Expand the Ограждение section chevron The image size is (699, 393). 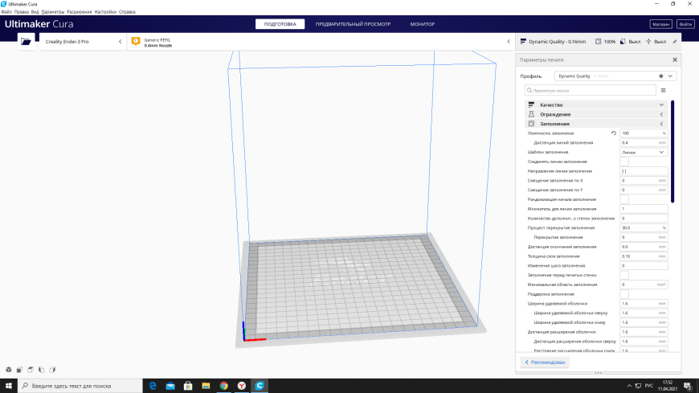tap(661, 114)
